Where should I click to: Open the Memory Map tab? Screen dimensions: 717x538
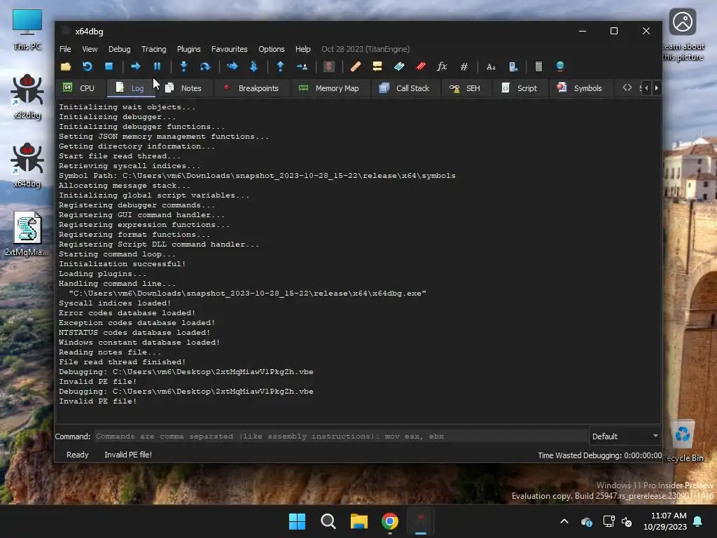[329, 88]
